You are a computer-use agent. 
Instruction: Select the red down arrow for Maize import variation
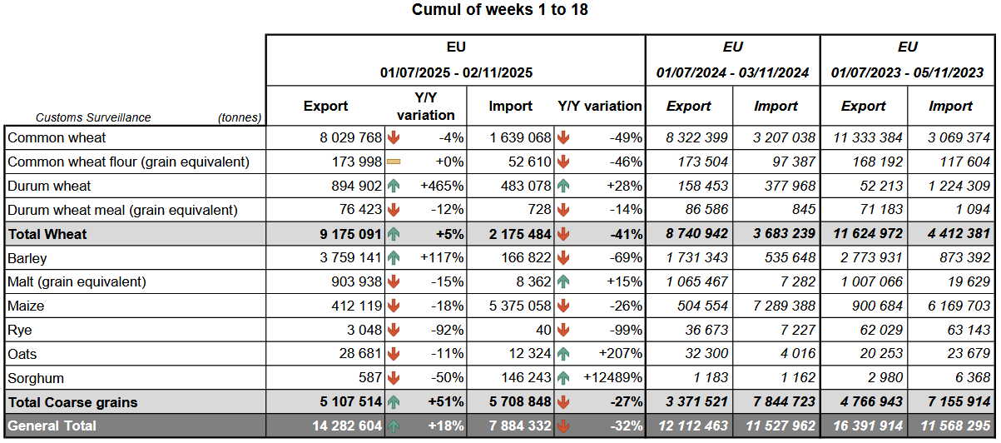563,306
